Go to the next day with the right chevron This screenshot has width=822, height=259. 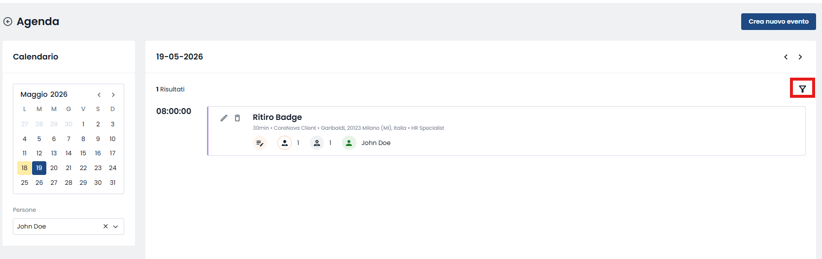tap(800, 57)
